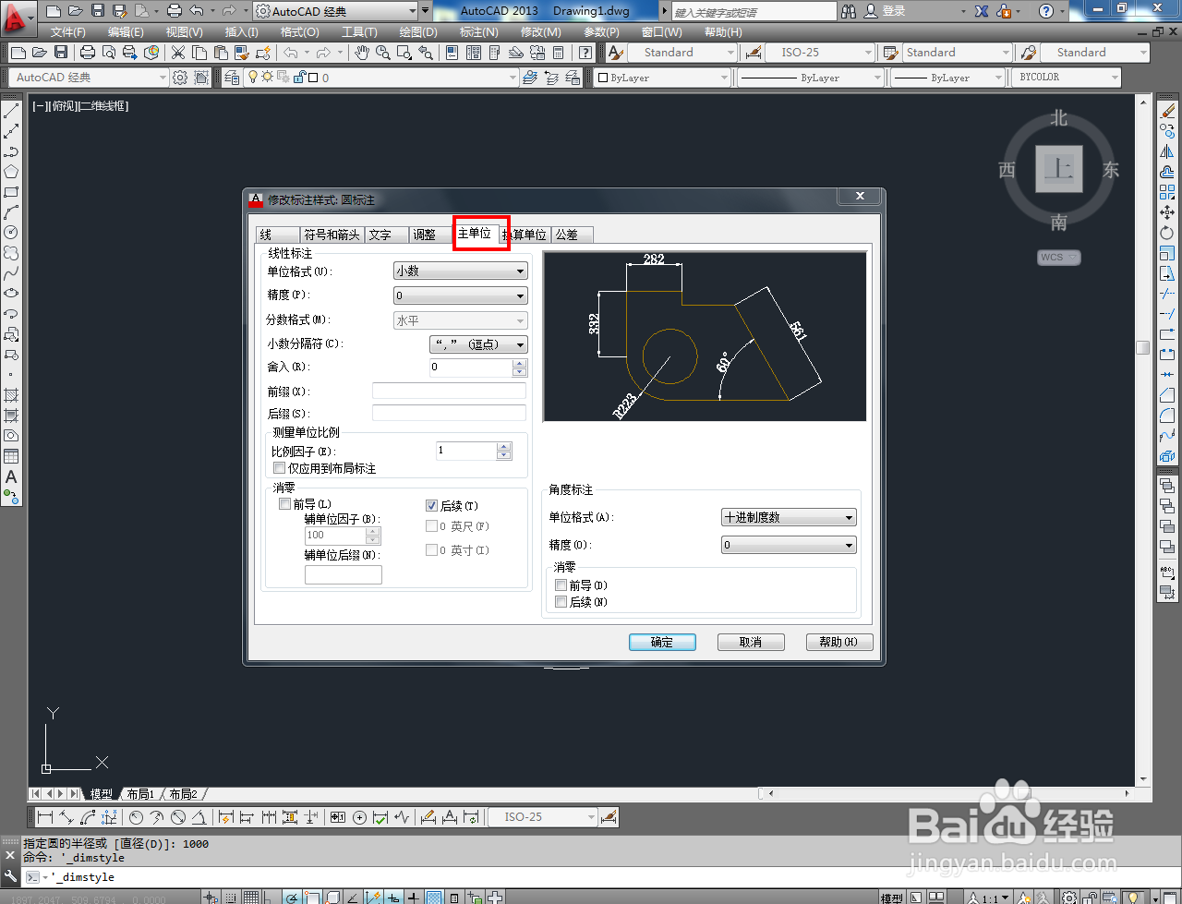Click the dialog 帮助(H) button
Image resolution: width=1182 pixels, height=904 pixels.
(838, 642)
